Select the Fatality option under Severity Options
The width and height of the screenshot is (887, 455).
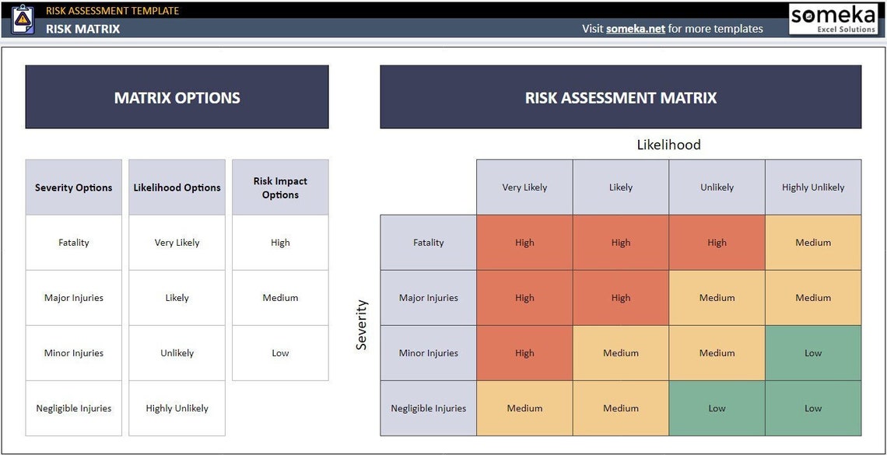click(x=73, y=242)
